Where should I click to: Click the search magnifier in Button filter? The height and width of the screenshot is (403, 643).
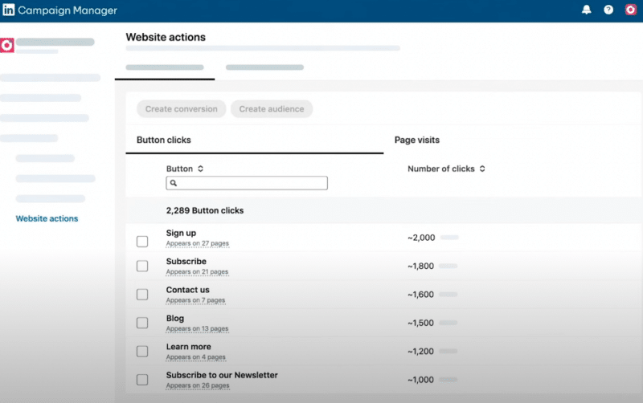click(174, 183)
